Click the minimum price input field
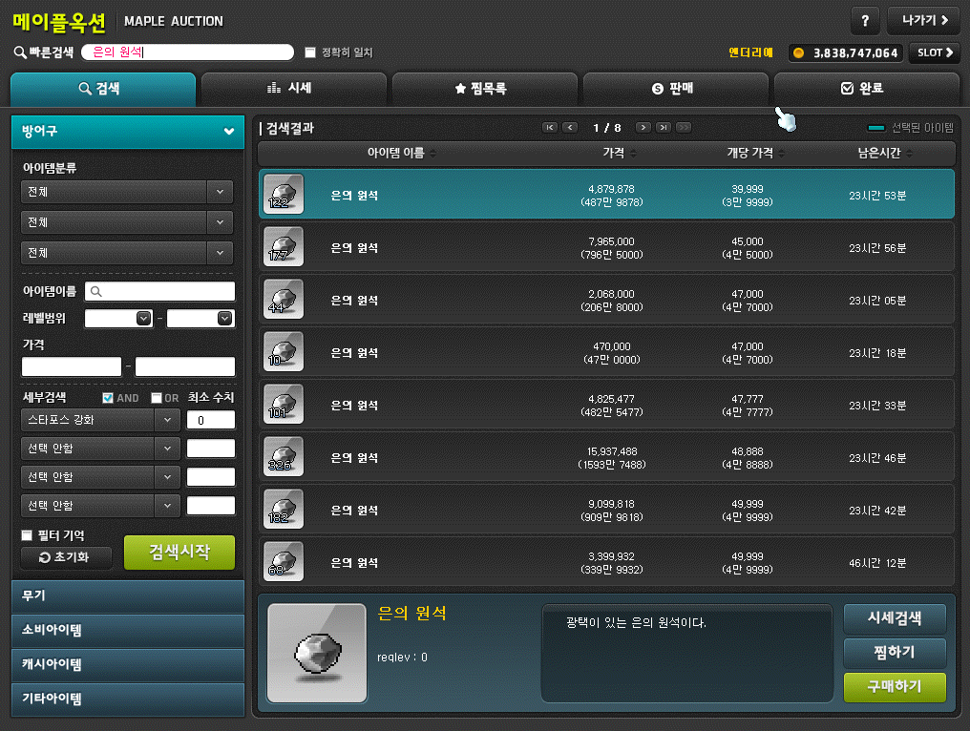This screenshot has height=731, width=970. (72, 366)
